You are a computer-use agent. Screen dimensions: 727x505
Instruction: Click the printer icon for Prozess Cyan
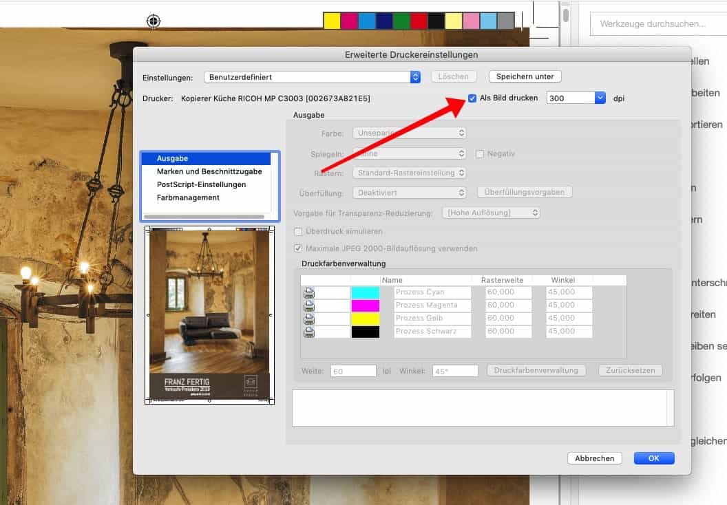pos(309,292)
